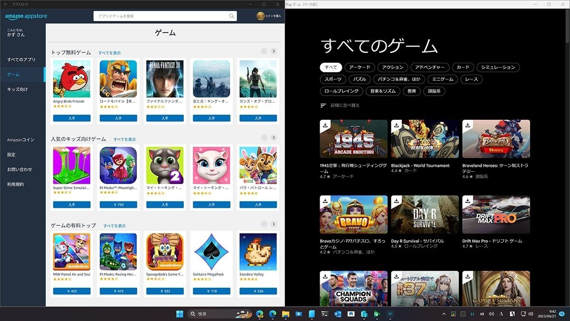Open 利用規約 in the Appstore sidebar
The height and width of the screenshot is (321, 570).
point(15,184)
